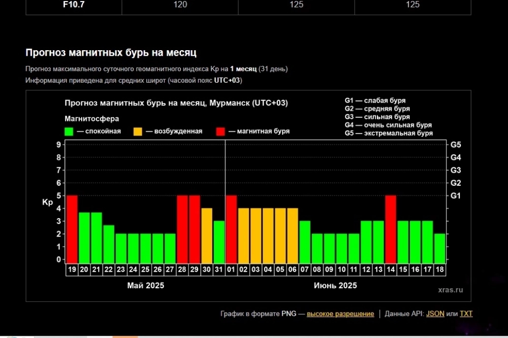Image resolution: width=508 pixels, height=338 pixels.
Task: Click the chart title mentioning Мурманск
Action: pyautogui.click(x=176, y=103)
